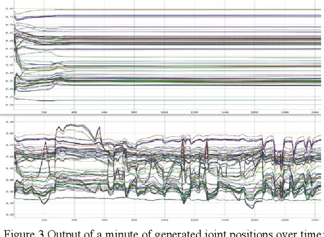
Task: Select the 2000 x-axis label in bottom plot
Action: pos(315,220)
